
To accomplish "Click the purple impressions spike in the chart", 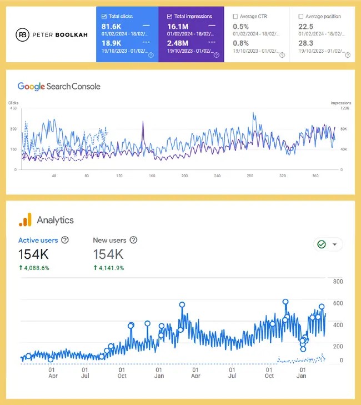I will [143, 122].
